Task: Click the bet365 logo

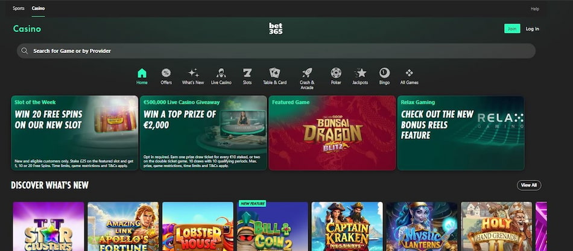Action: click(x=276, y=28)
